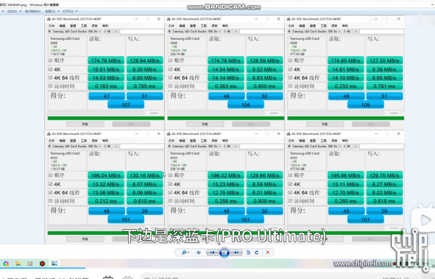Click green progress bar in window scoring 105
435x279 pixels.
click(346, 118)
